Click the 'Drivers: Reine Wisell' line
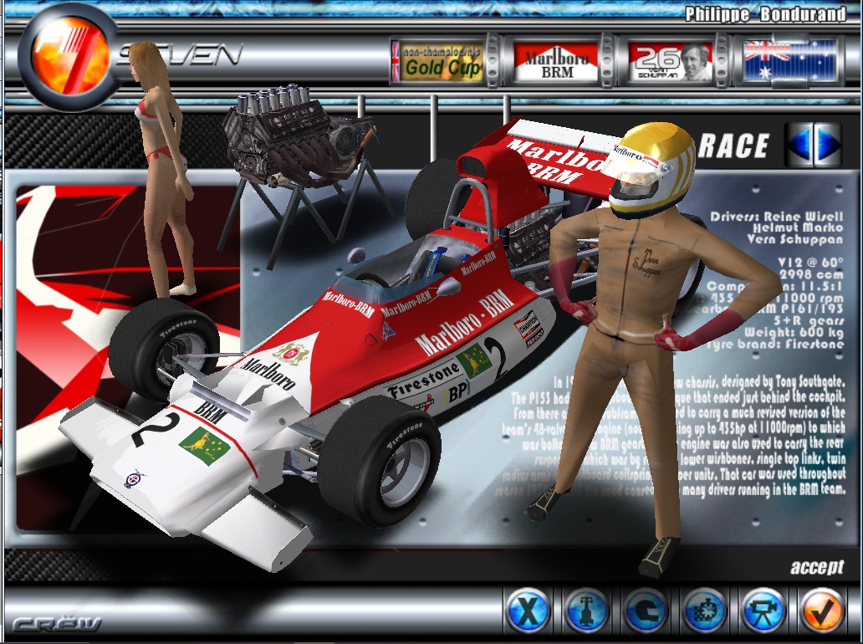863x644 pixels. tap(776, 216)
